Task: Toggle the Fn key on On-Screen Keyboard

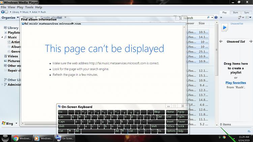Action: pos(161,131)
